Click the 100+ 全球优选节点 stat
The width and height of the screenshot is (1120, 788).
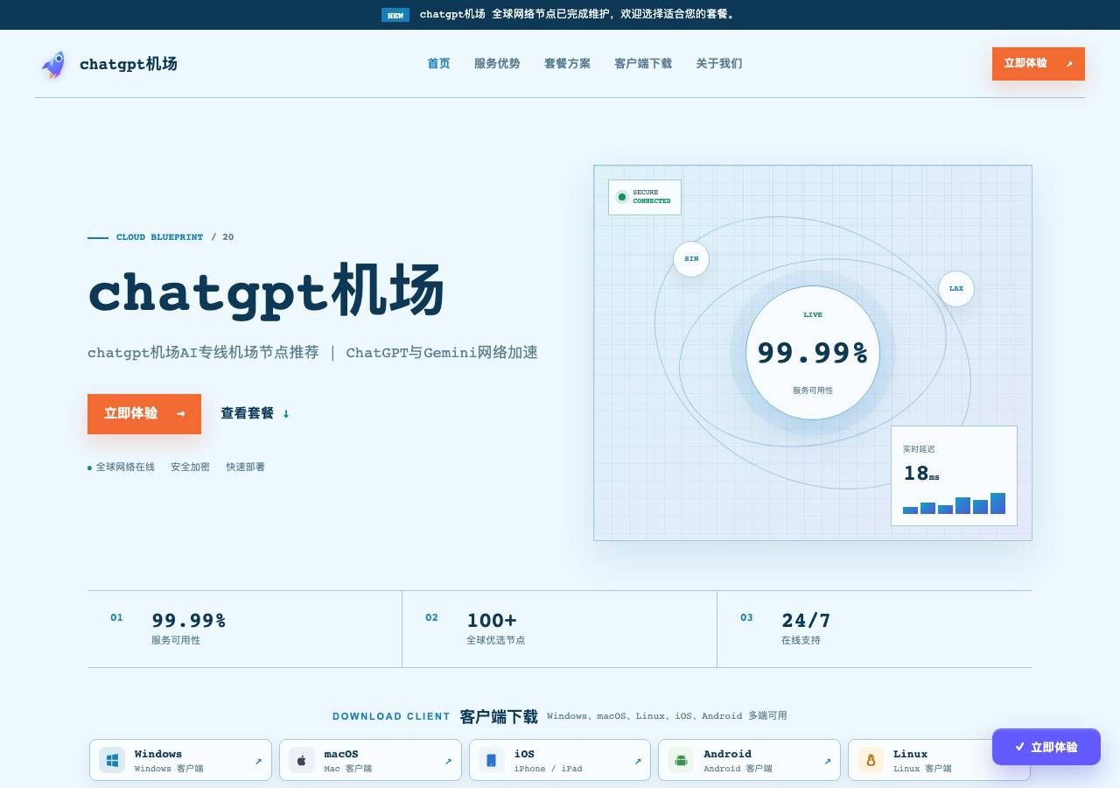coord(559,629)
